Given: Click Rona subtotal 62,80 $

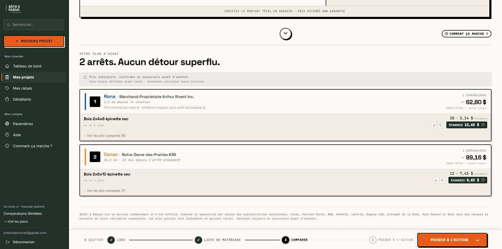Looking at the screenshot, I should click(476, 102).
